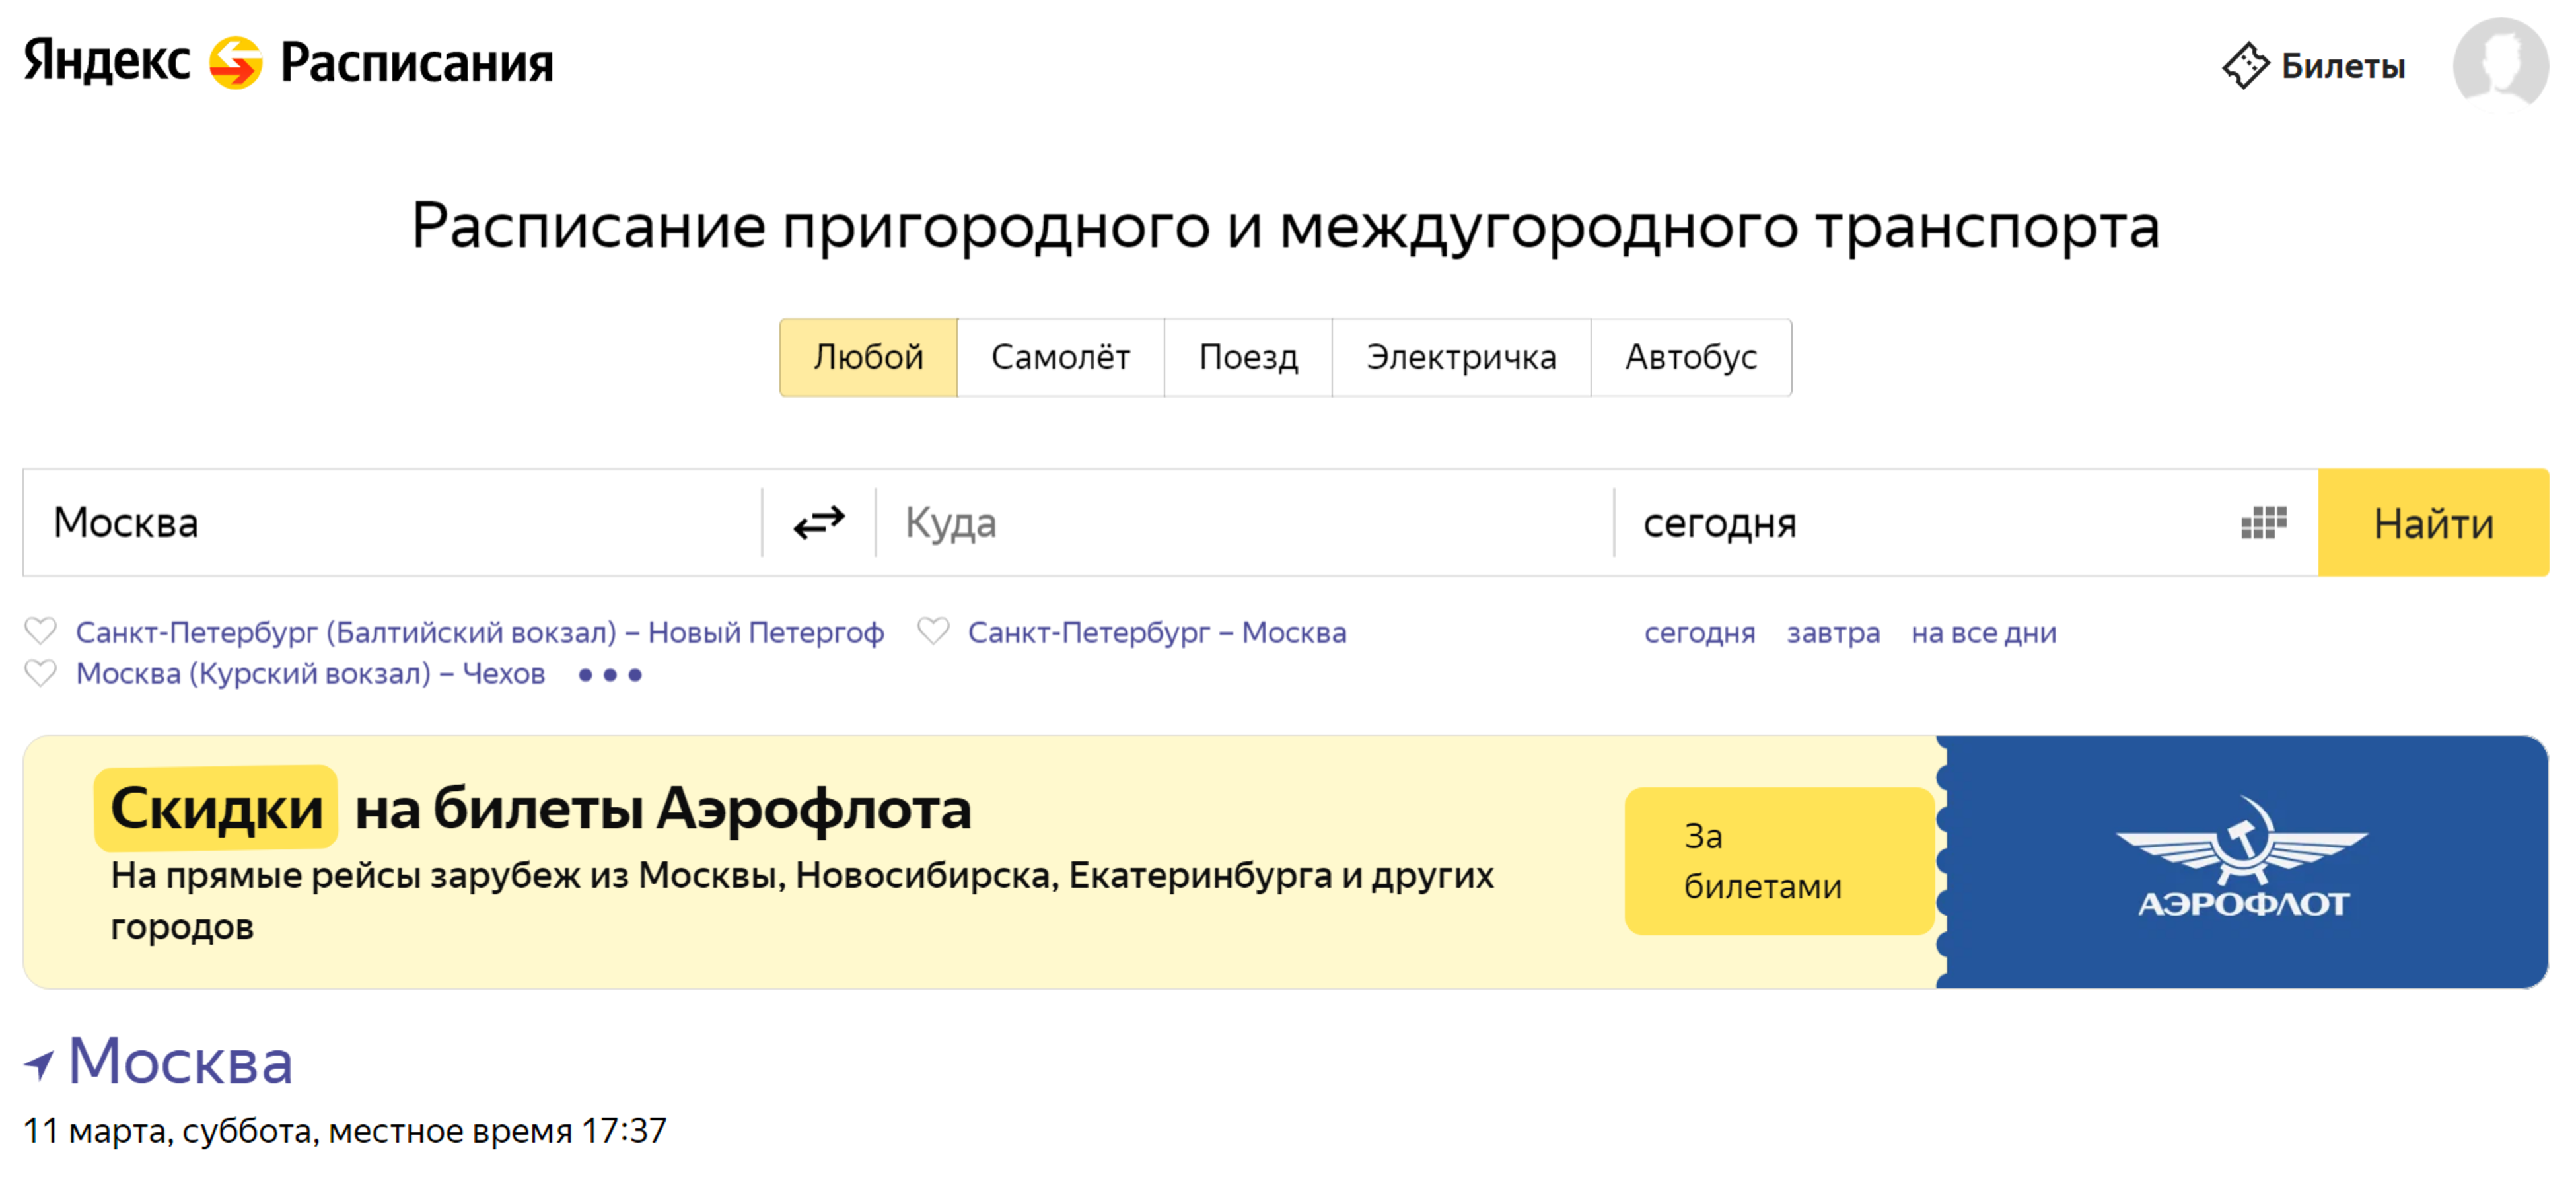Click the departure field containing Москва
This screenshot has width=2576, height=1189.
(x=393, y=522)
